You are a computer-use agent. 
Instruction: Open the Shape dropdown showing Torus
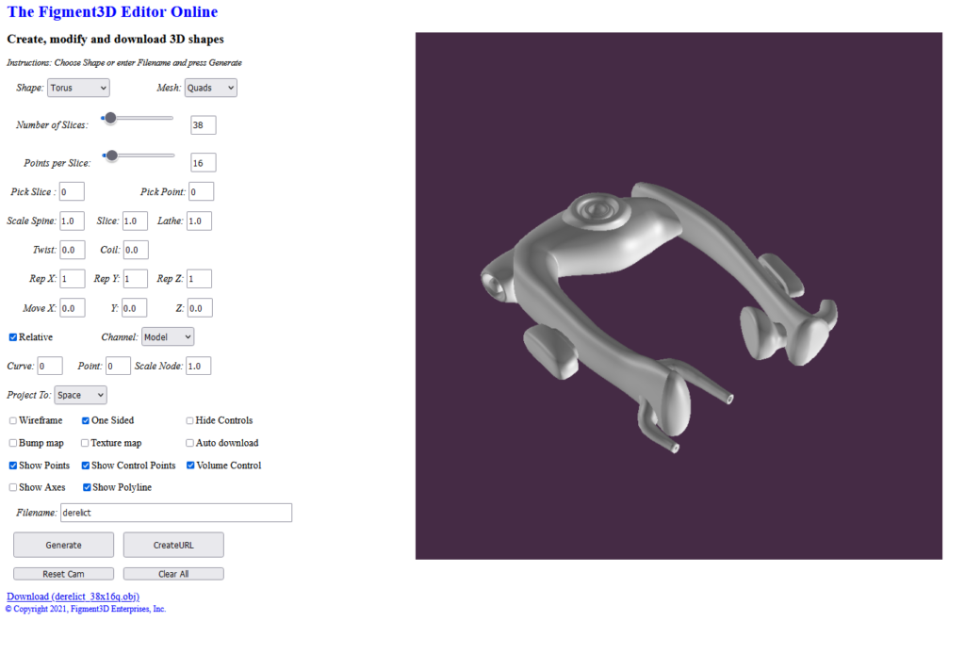(77, 87)
